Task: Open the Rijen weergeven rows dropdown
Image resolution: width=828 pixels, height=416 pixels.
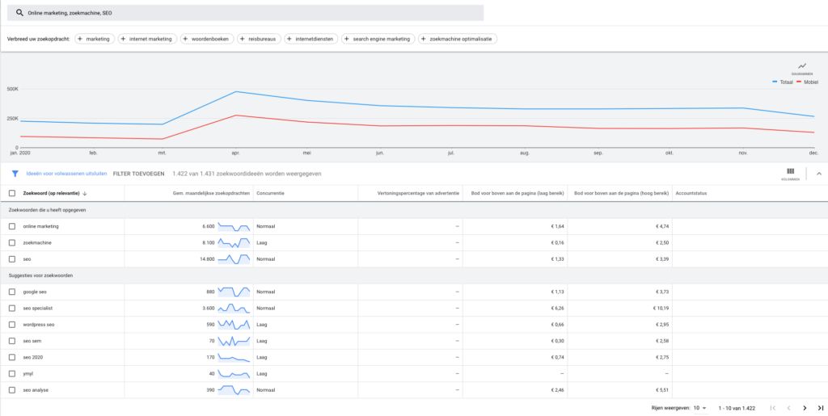Action: [x=699, y=408]
